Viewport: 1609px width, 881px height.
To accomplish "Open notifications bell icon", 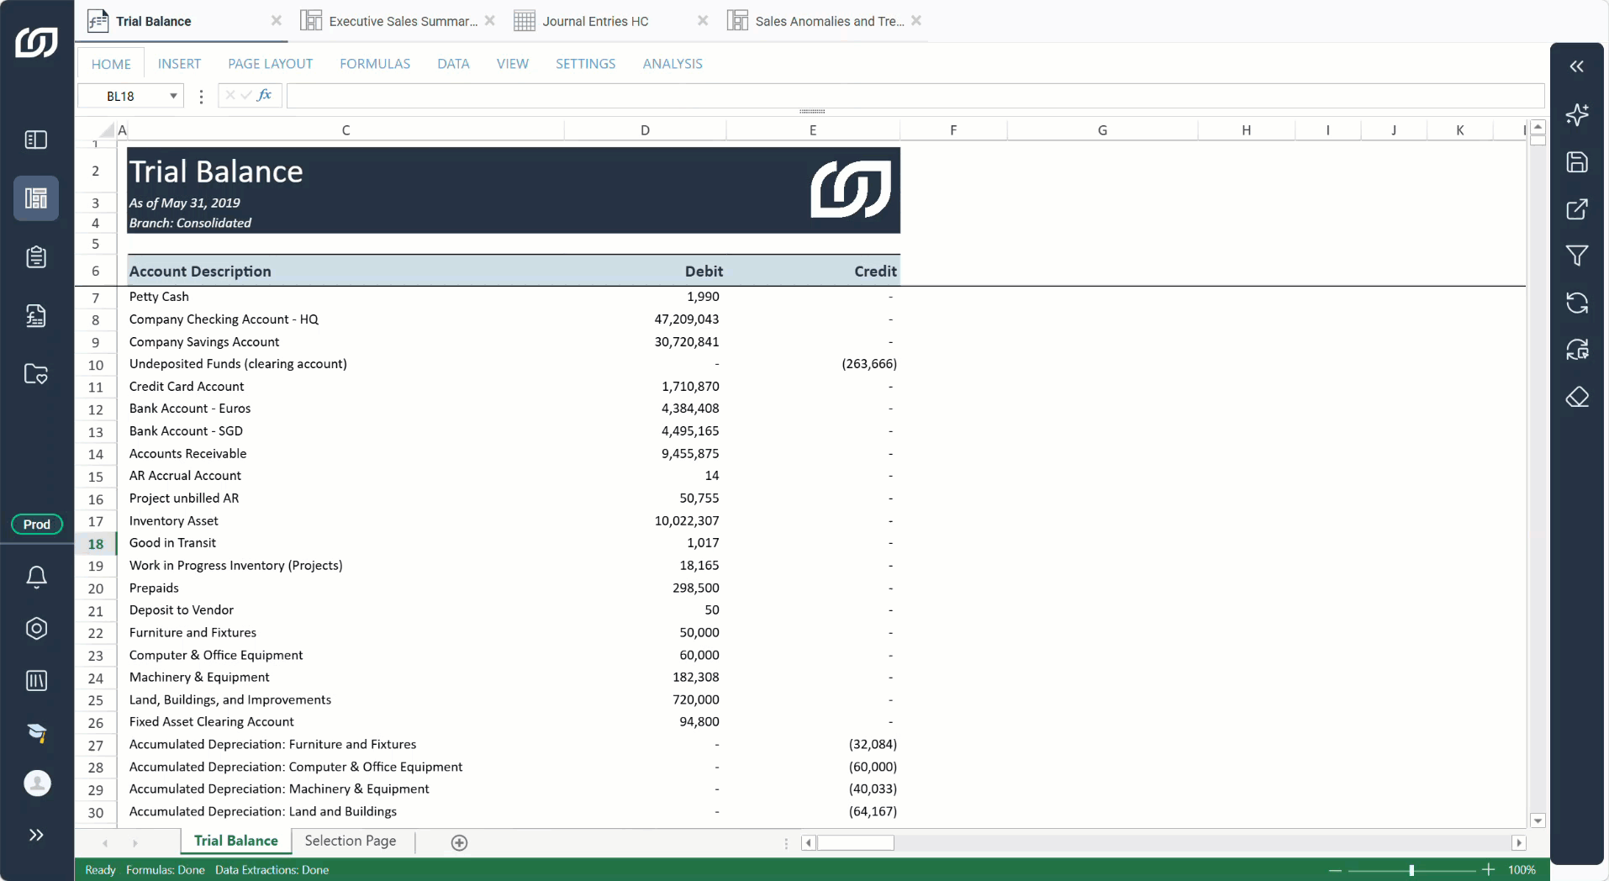I will coord(36,577).
